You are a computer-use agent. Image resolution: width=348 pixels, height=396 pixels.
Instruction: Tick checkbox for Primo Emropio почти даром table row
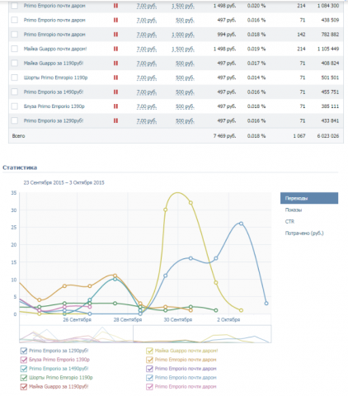[15, 35]
